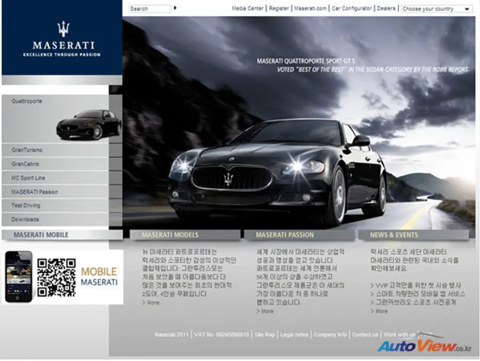Click the Voted Best of the Best tagline
The image size is (480, 361).
point(373,70)
